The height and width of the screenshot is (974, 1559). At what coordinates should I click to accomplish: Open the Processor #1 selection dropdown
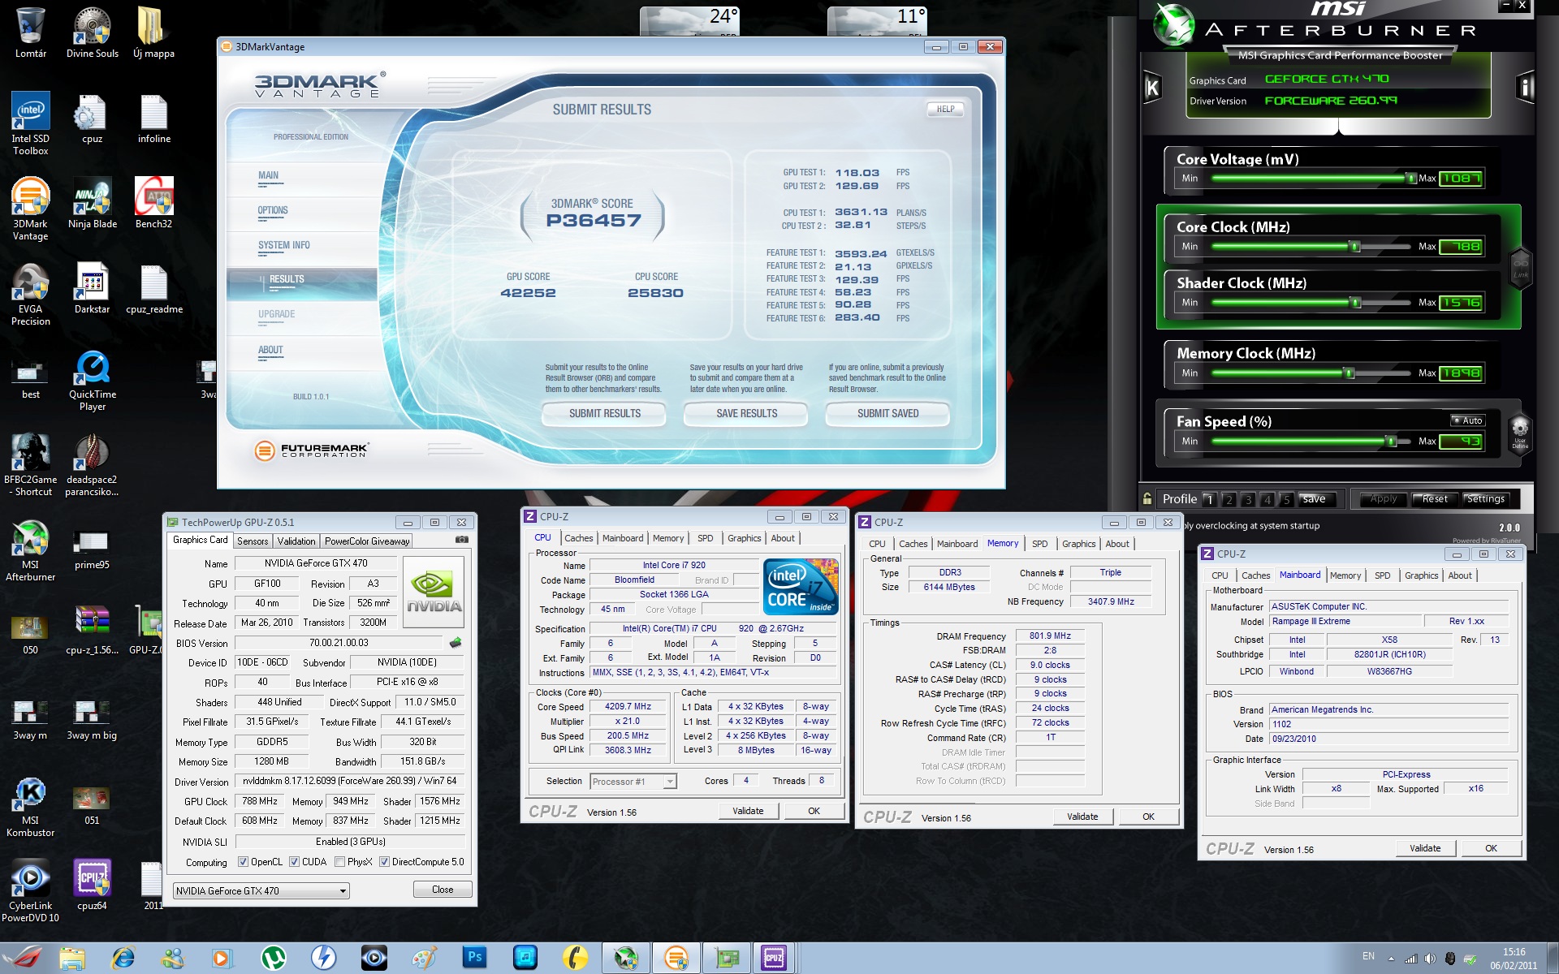coord(670,782)
